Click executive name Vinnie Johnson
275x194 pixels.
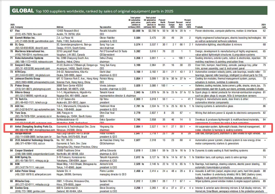108,86
